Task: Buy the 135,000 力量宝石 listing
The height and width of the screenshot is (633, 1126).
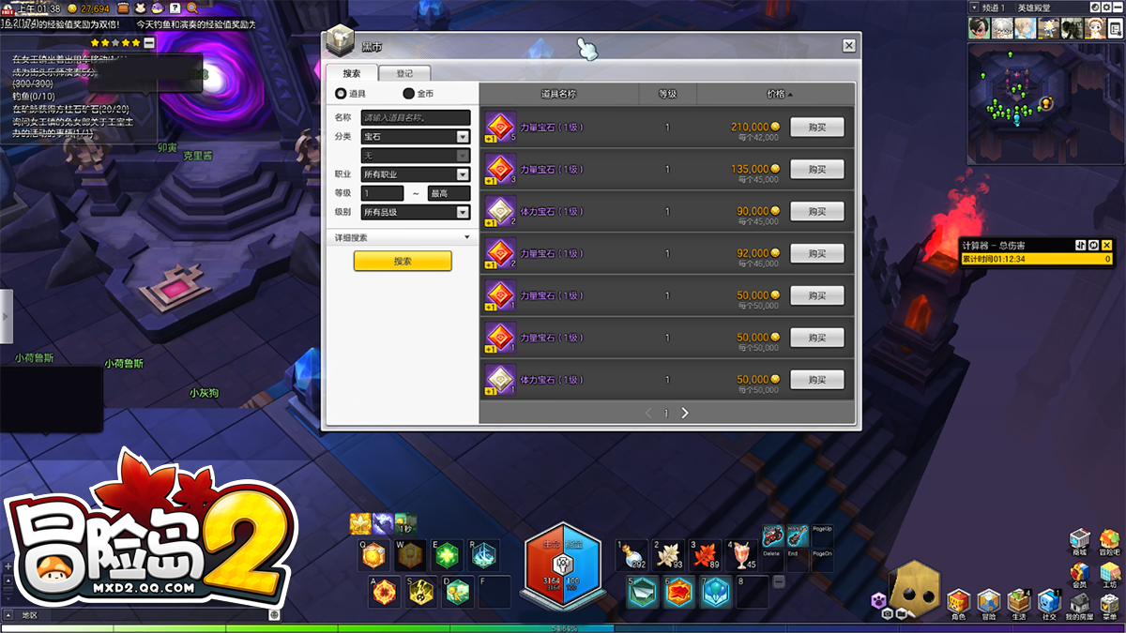Action: point(817,170)
